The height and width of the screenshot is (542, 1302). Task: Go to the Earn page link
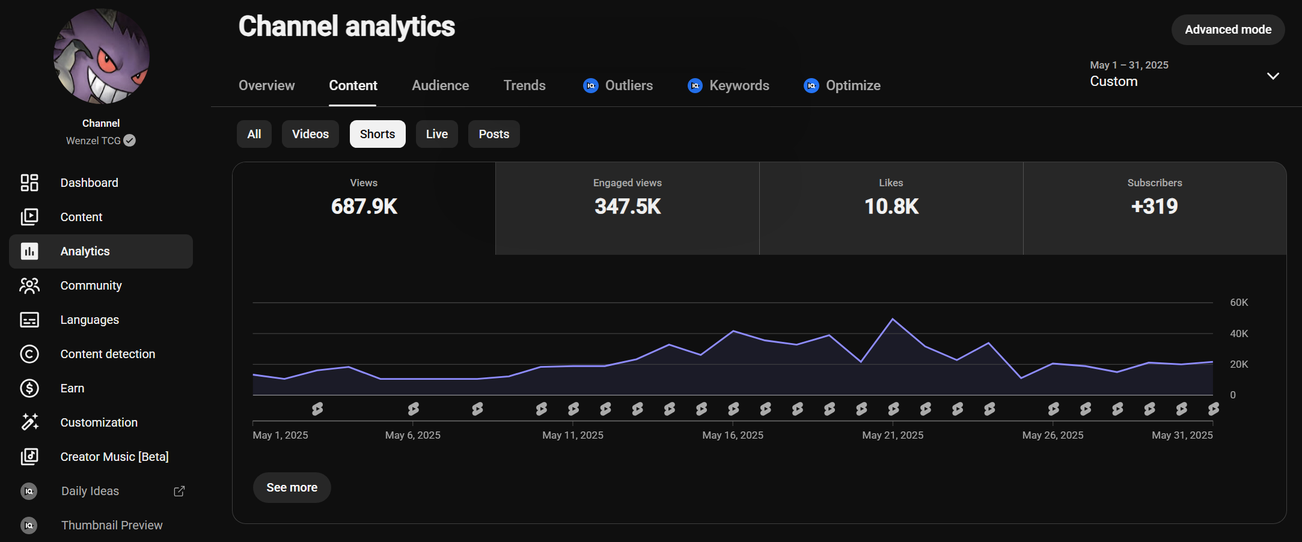tap(72, 388)
